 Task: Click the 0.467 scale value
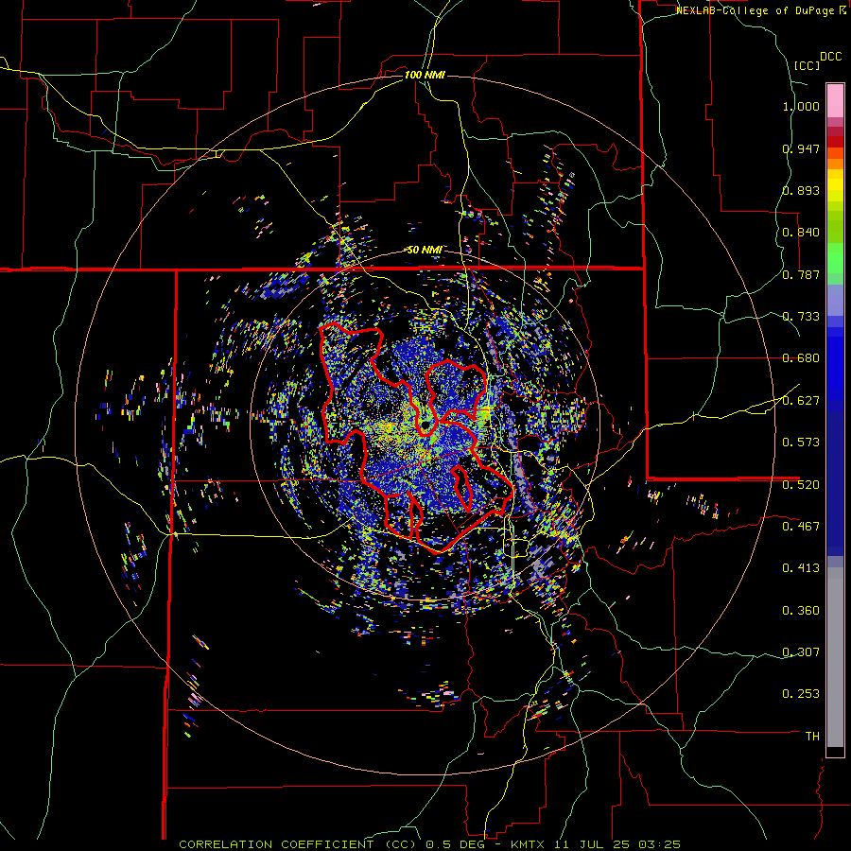pyautogui.click(x=801, y=526)
